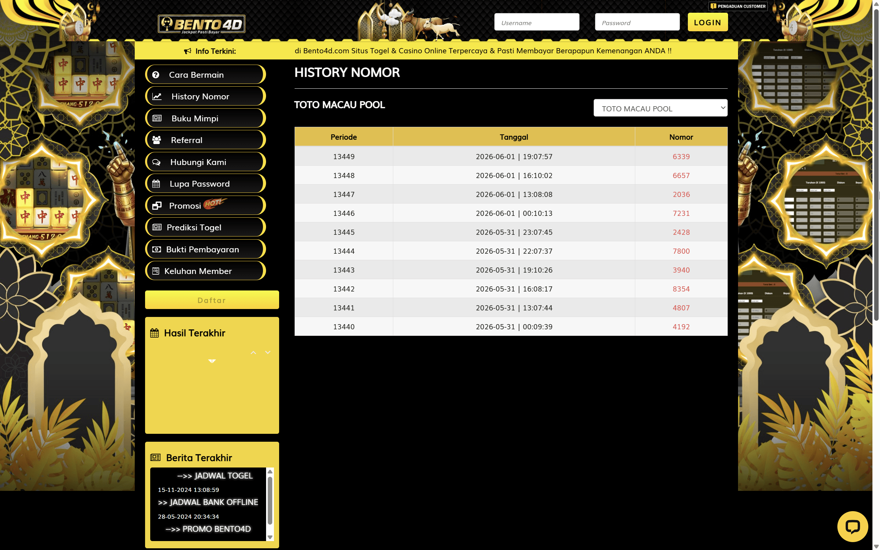
Task: Click result number 6339
Action: (x=681, y=156)
